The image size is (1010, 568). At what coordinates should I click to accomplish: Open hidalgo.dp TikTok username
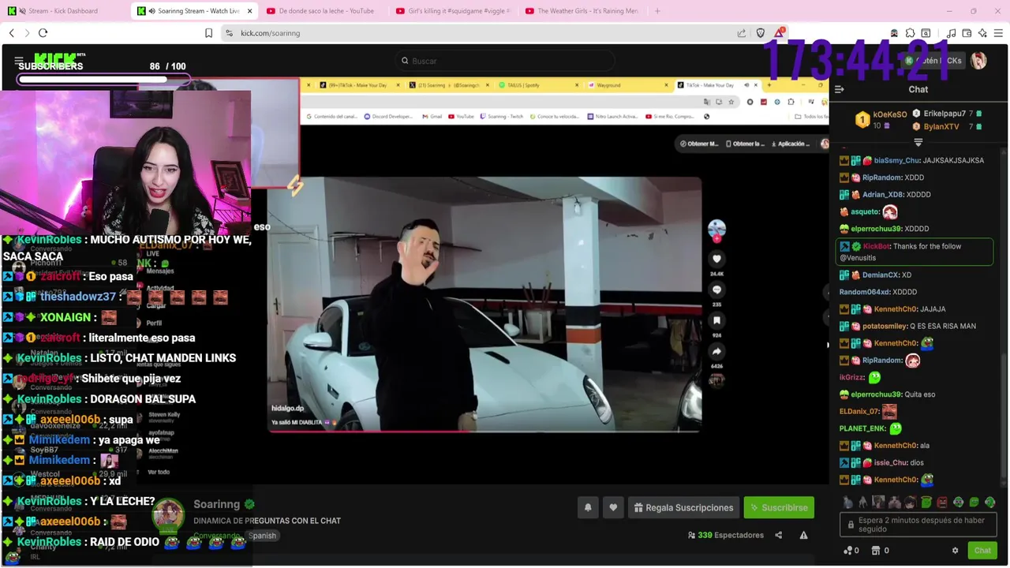point(286,410)
